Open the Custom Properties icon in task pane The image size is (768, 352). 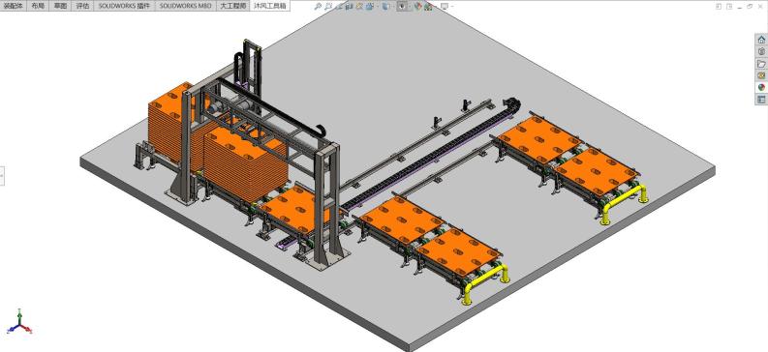pyautogui.click(x=761, y=100)
